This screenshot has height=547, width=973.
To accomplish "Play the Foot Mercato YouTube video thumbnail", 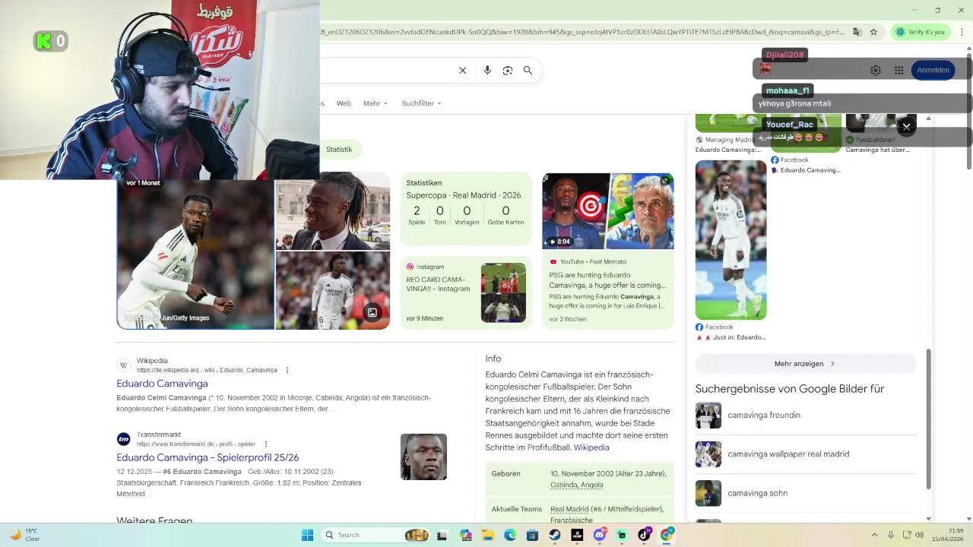I will (608, 211).
